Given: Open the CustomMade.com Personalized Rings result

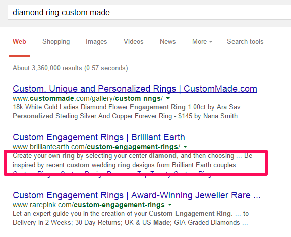Looking at the screenshot, I should (135, 89).
